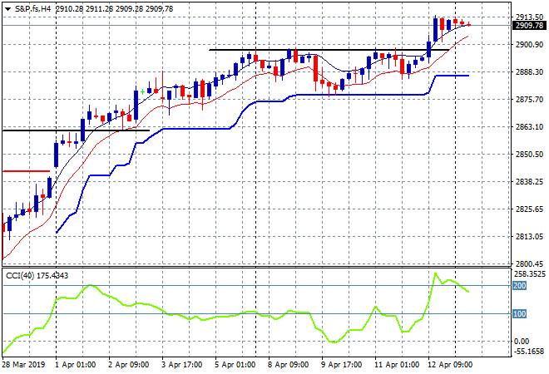Select the short red horizontal line near 2842
549x374 pixels.
(27, 171)
